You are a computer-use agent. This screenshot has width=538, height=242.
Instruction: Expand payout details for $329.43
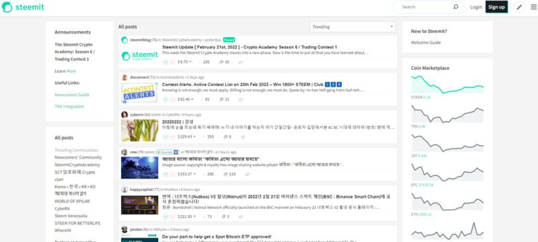tap(187, 136)
